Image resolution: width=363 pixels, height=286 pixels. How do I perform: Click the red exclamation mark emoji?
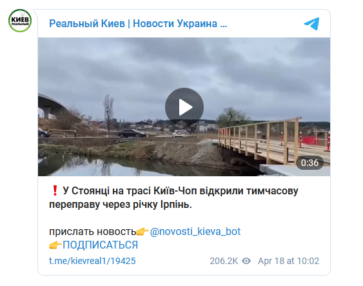coord(55,190)
